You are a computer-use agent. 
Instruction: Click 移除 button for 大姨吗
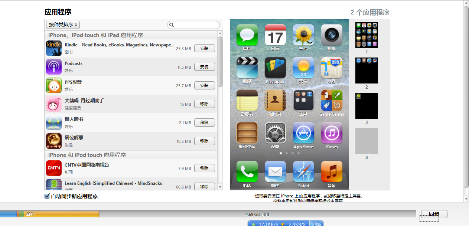(204, 104)
